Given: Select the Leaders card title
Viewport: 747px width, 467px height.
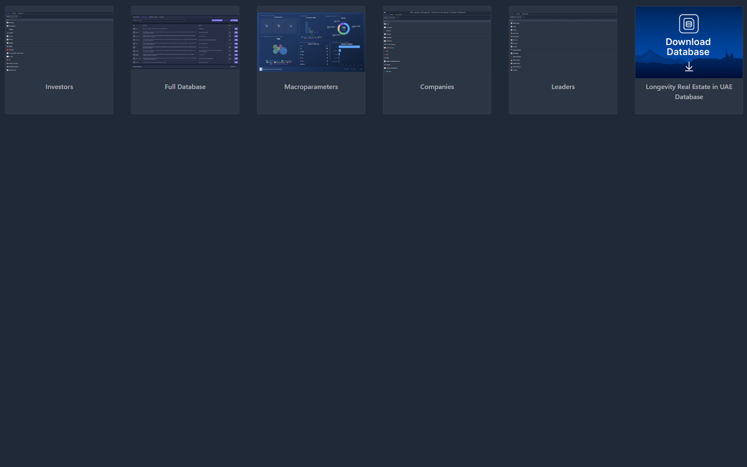Looking at the screenshot, I should 563,87.
